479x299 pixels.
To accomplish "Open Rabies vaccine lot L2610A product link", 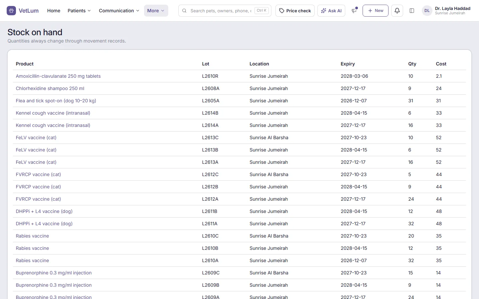I will pyautogui.click(x=32, y=260).
